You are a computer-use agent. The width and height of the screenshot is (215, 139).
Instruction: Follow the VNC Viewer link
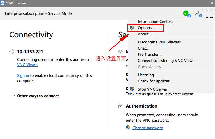pyautogui.click(x=28, y=65)
